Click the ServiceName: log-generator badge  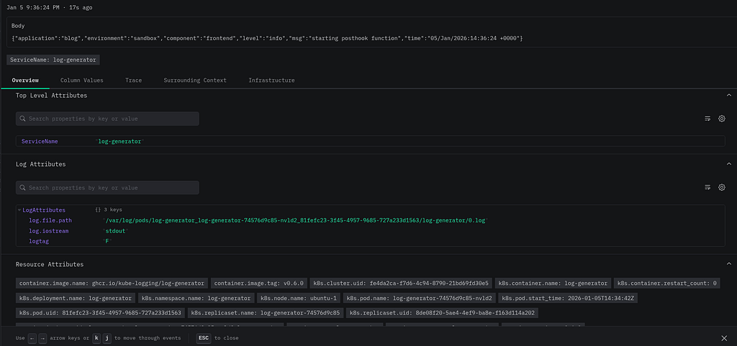tap(53, 60)
